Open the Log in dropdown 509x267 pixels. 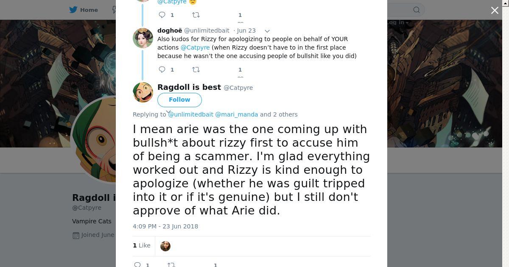(x=397, y=22)
